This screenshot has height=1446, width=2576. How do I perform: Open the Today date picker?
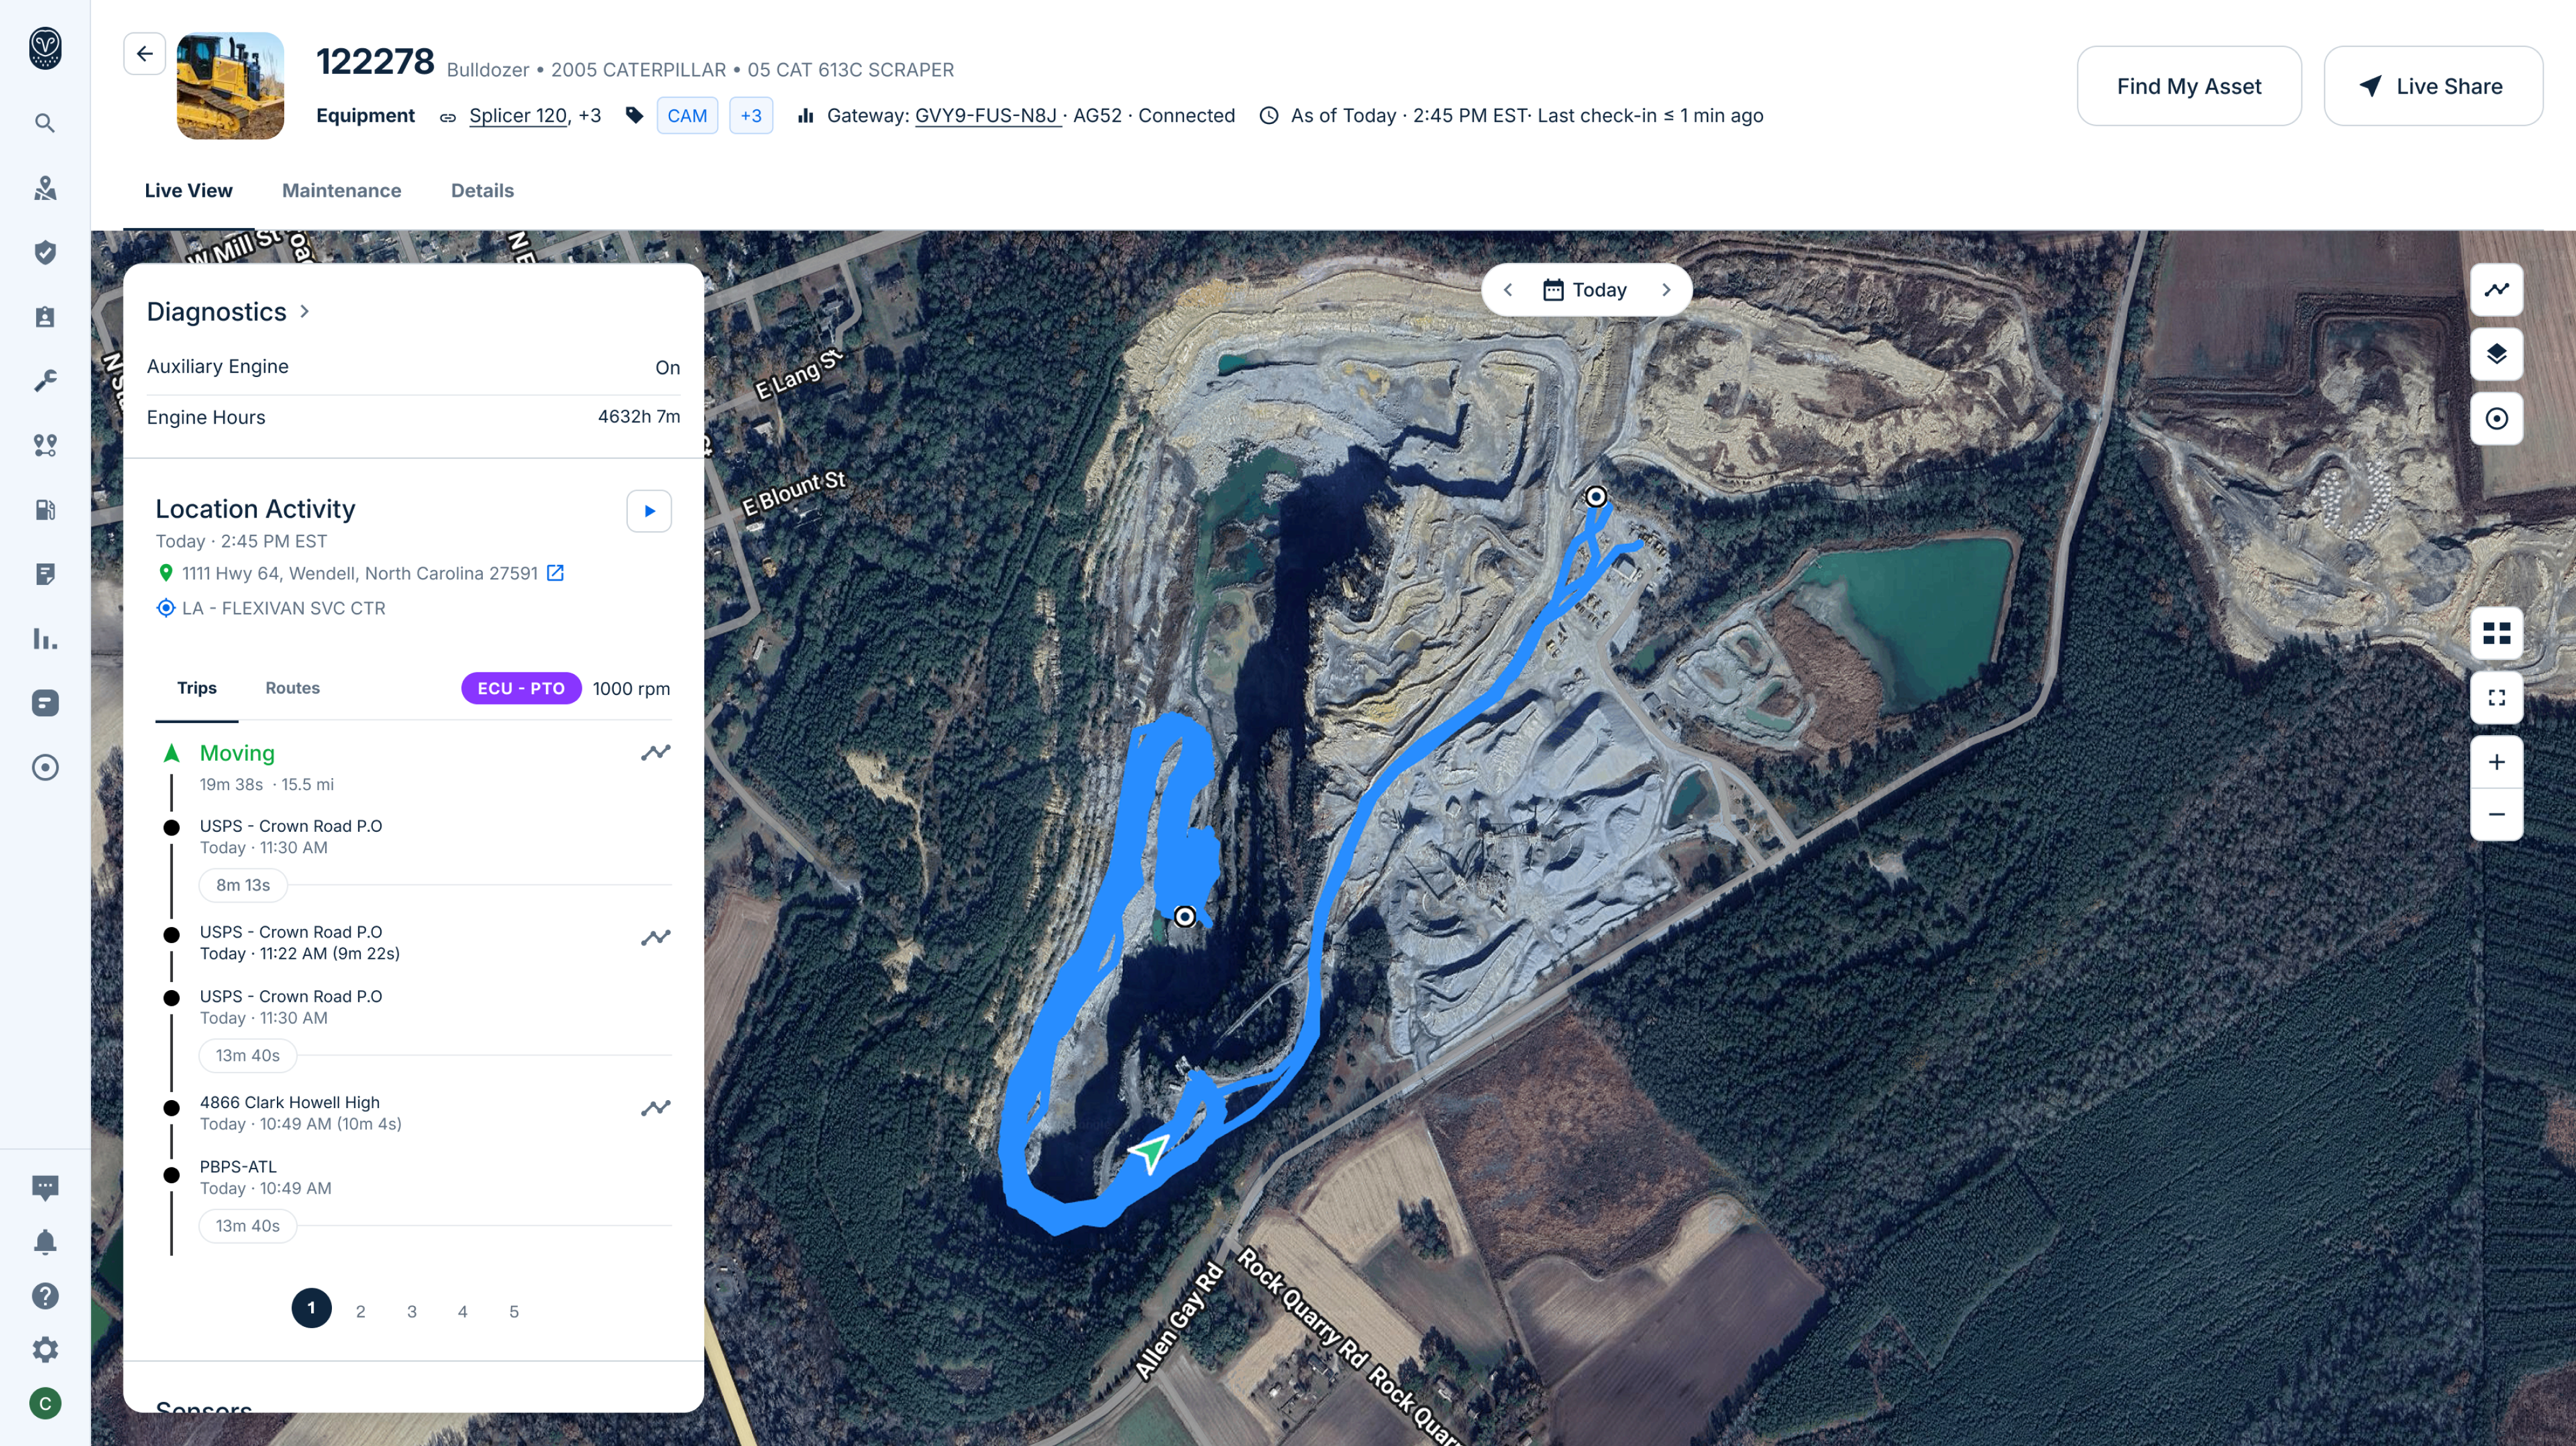pyautogui.click(x=1585, y=290)
